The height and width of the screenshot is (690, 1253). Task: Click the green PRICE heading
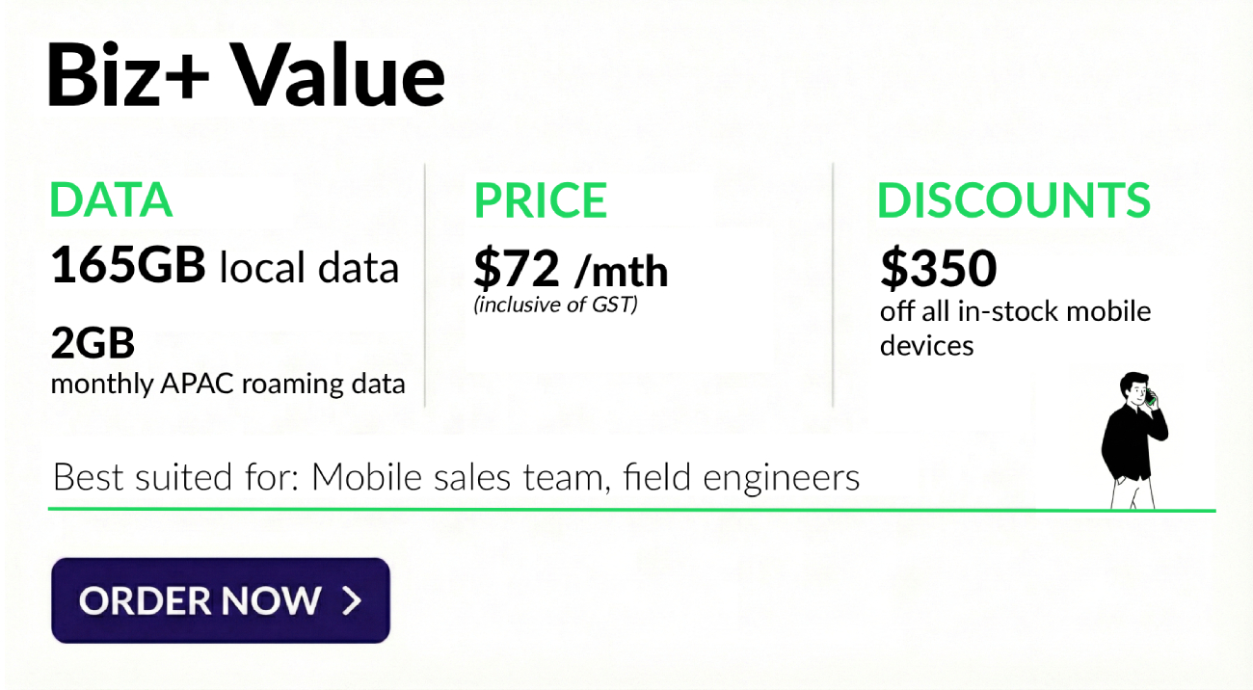[x=540, y=199]
